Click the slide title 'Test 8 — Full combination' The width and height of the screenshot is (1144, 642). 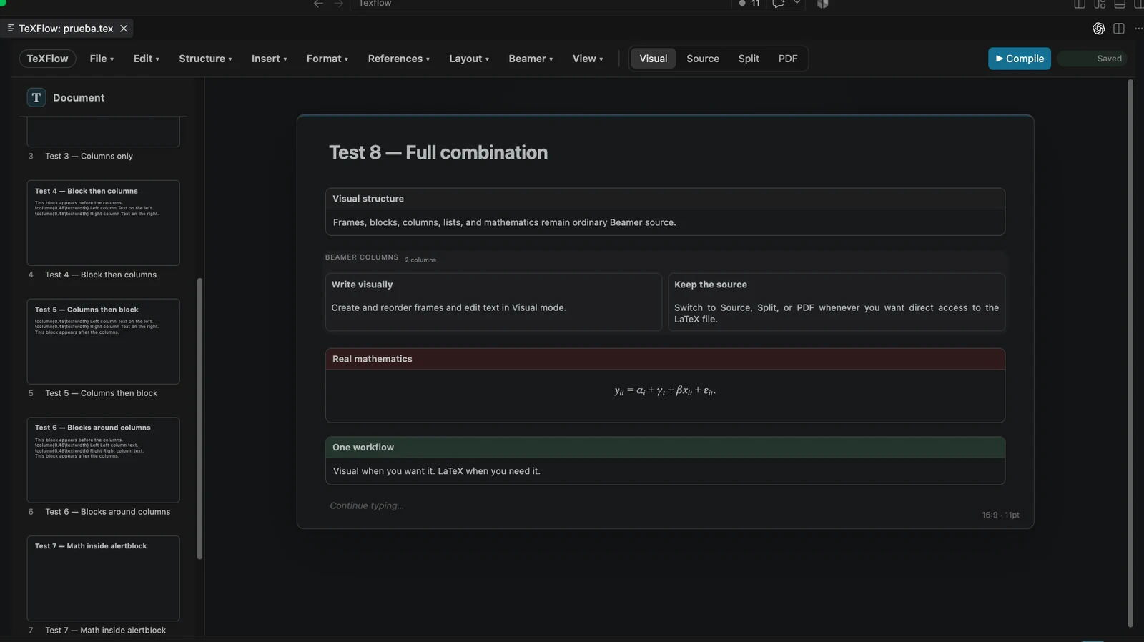coord(438,152)
